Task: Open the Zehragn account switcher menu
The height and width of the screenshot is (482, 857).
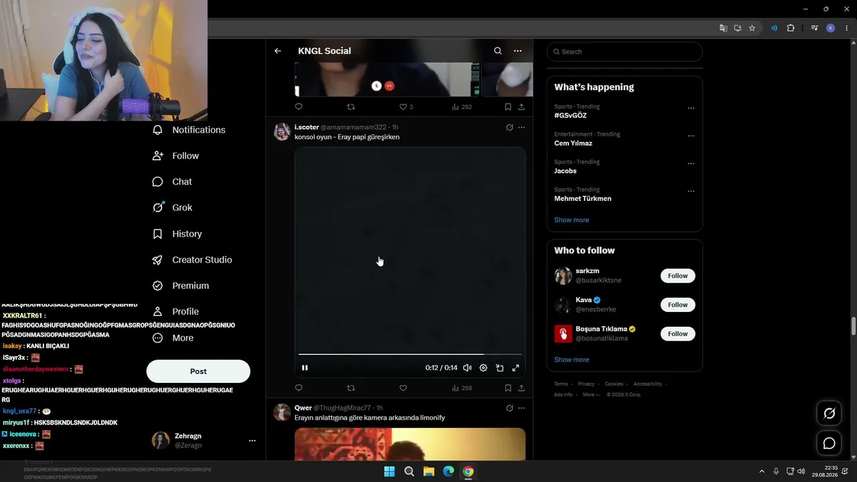Action: (x=204, y=440)
